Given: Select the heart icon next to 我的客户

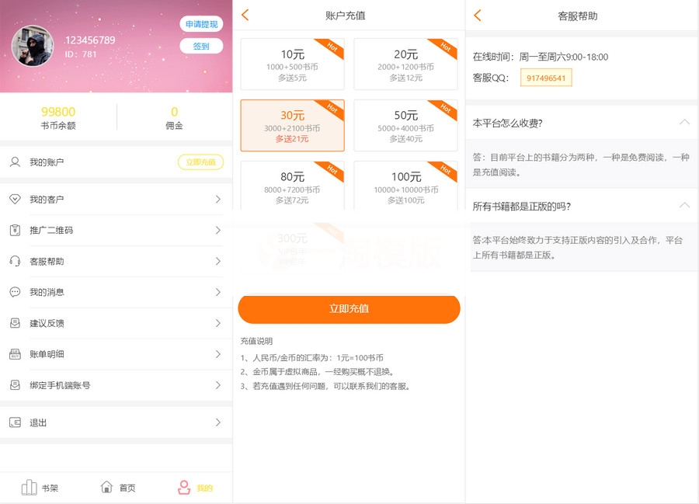Looking at the screenshot, I should pos(14,199).
